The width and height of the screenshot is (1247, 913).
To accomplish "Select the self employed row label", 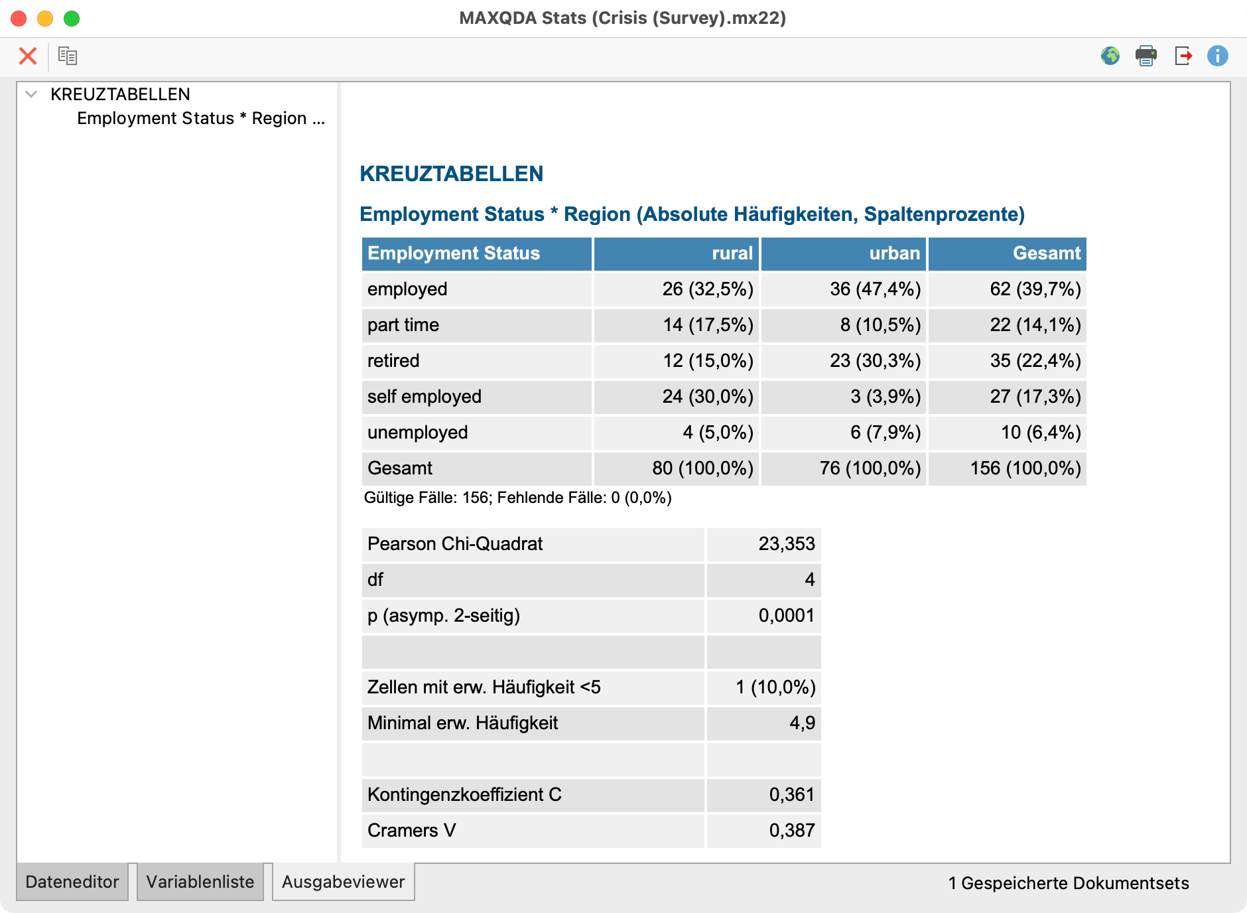I will [x=477, y=397].
